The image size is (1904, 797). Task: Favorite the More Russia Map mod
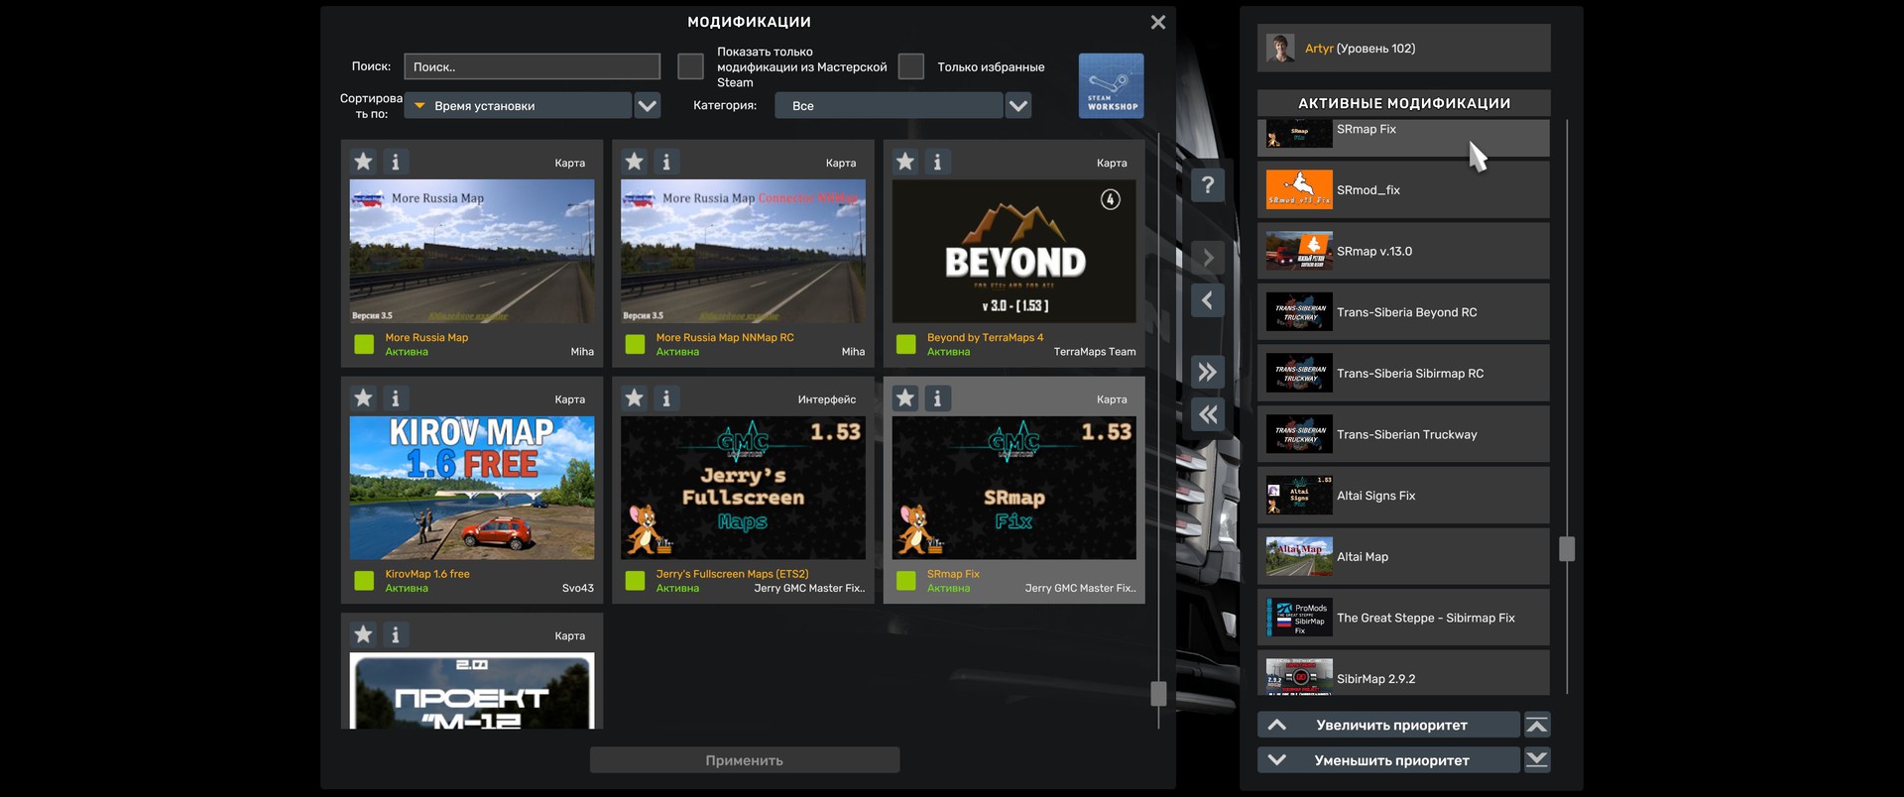tap(364, 162)
